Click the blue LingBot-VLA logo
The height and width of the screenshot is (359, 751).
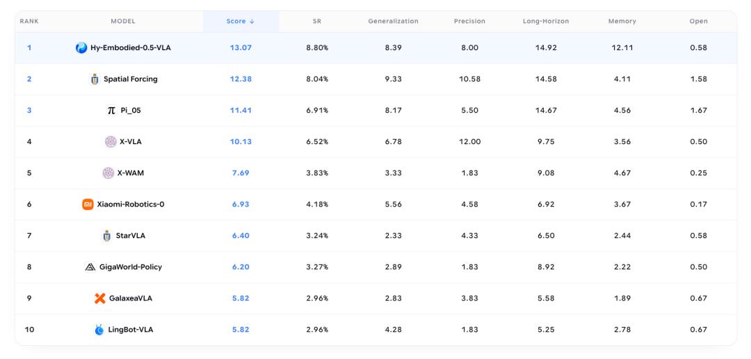click(x=99, y=330)
